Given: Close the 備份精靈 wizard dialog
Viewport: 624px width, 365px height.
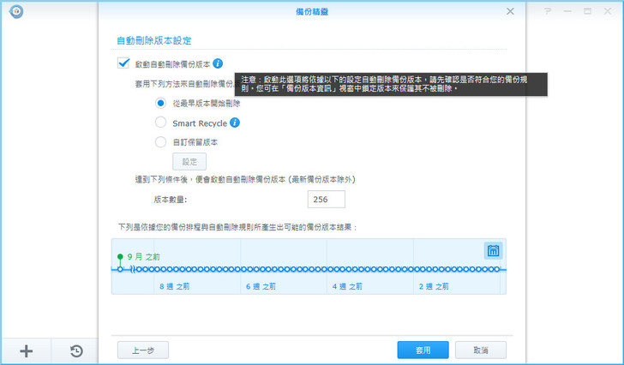Looking at the screenshot, I should tap(510, 11).
